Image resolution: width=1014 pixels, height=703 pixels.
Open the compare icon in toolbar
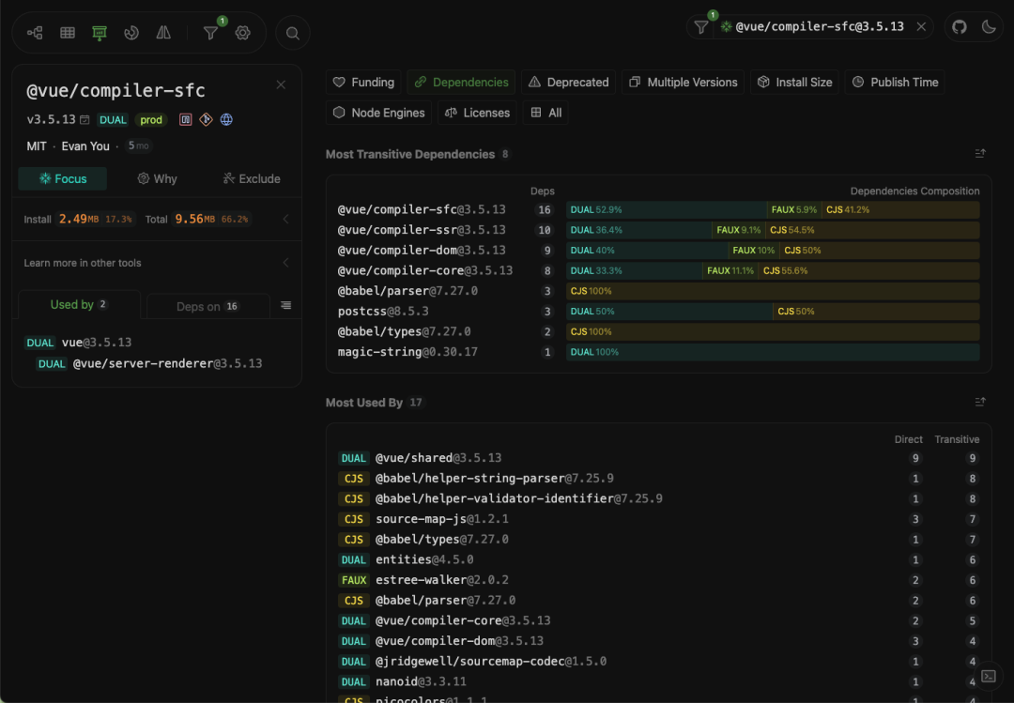coord(163,32)
